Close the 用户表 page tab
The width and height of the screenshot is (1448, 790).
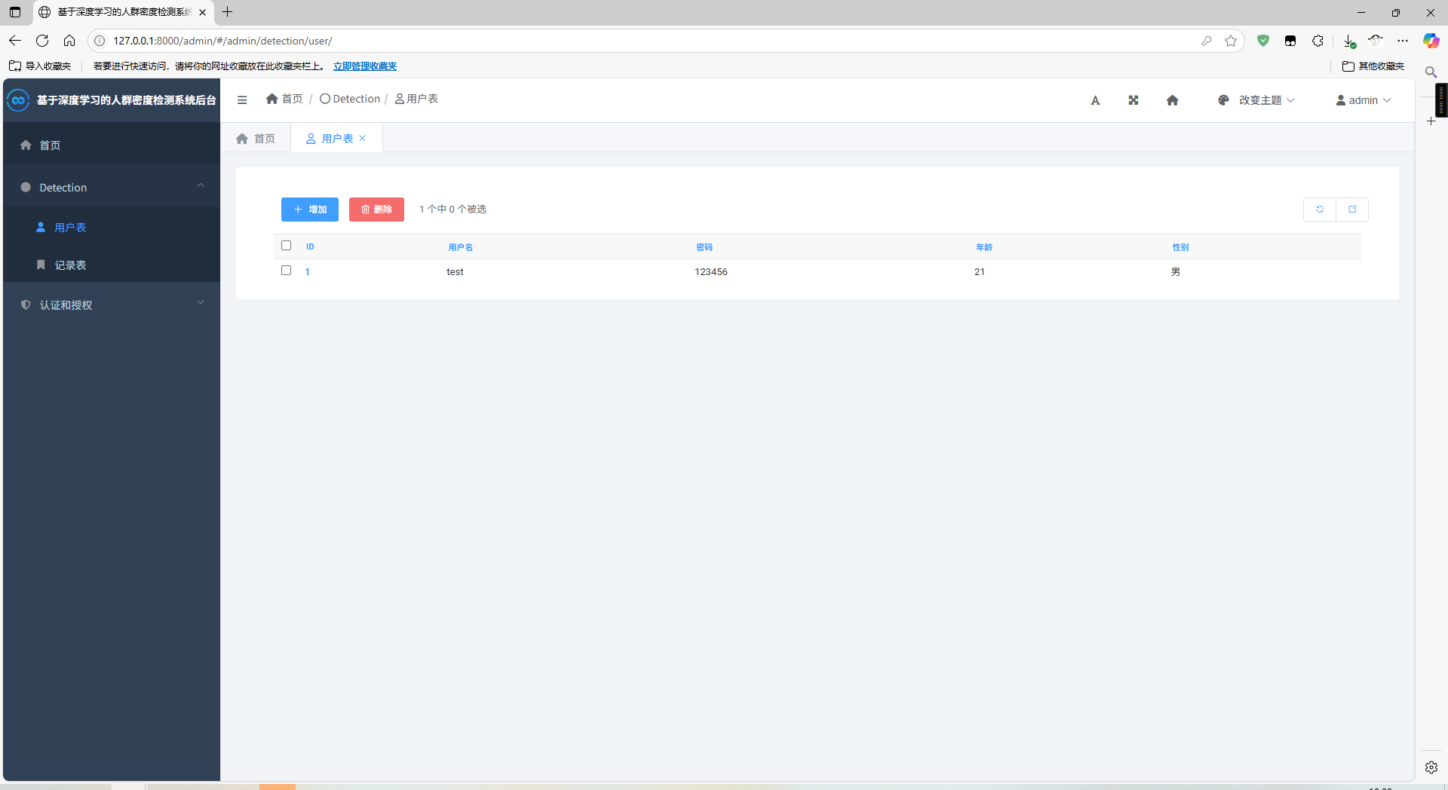[363, 138]
